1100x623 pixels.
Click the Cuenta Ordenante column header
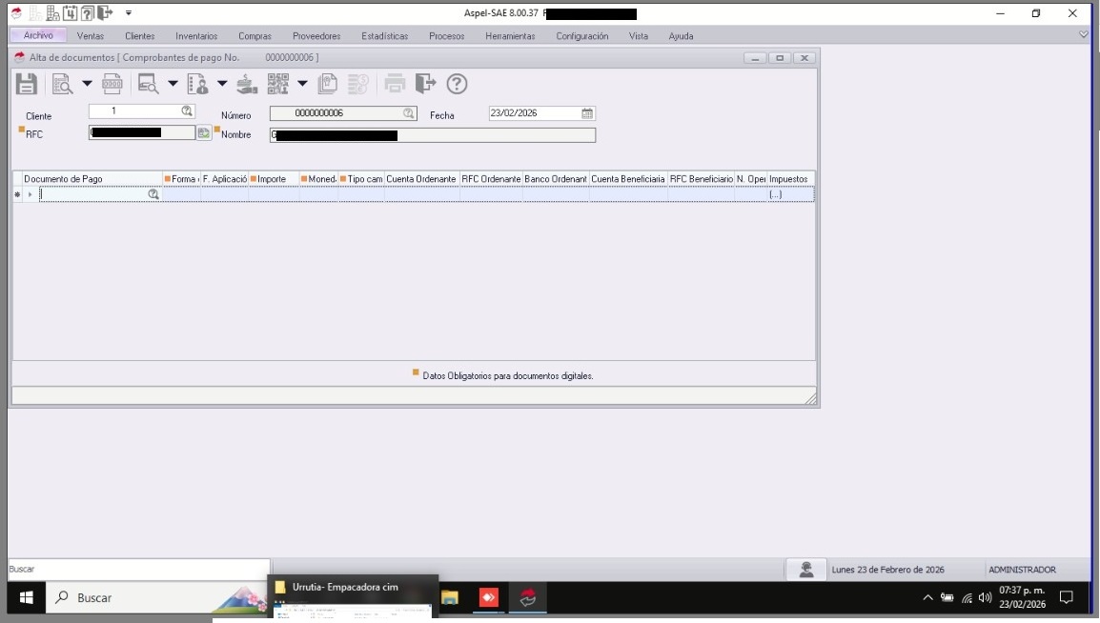click(x=421, y=179)
